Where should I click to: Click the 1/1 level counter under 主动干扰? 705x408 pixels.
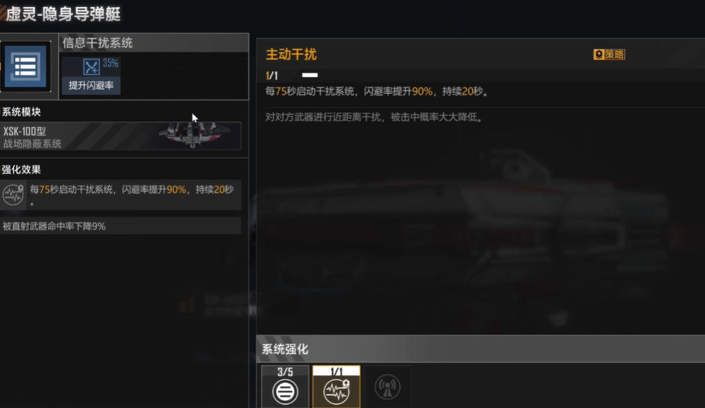271,75
